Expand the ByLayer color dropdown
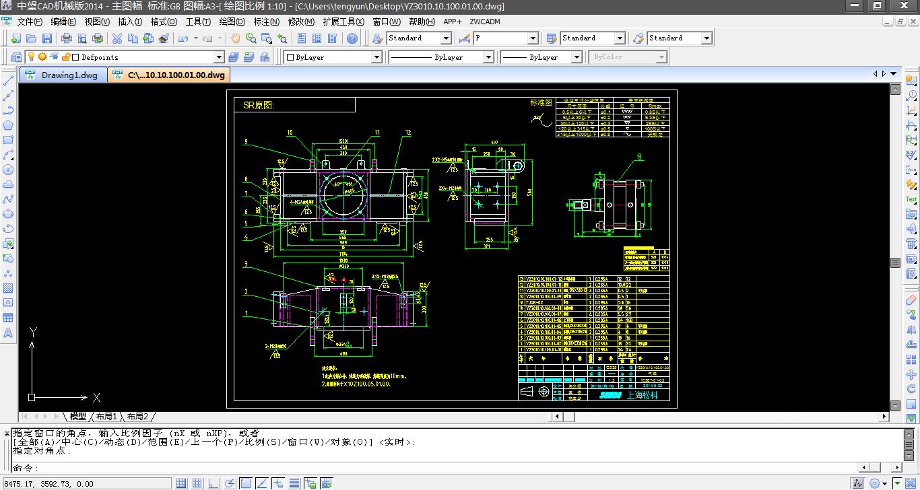 coord(376,58)
